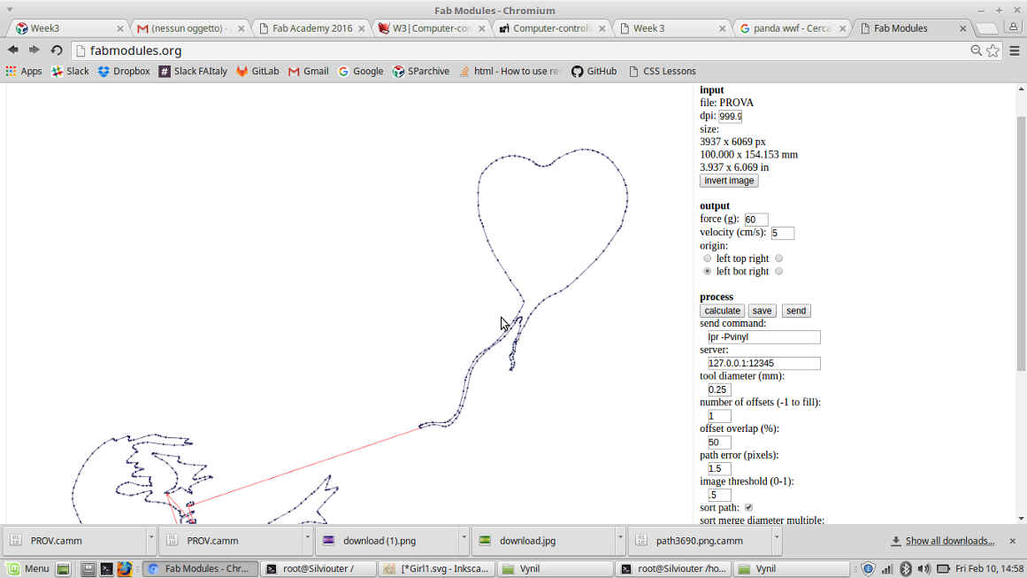Open the Dropbox bookmark
This screenshot has height=578, width=1027.
pyautogui.click(x=124, y=71)
